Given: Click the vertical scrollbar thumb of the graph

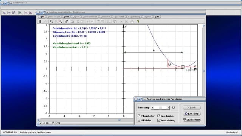Looking at the screenshot, I should point(204,71).
